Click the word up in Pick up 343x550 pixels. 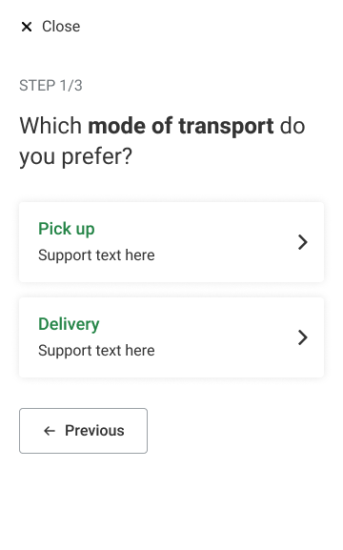click(85, 230)
